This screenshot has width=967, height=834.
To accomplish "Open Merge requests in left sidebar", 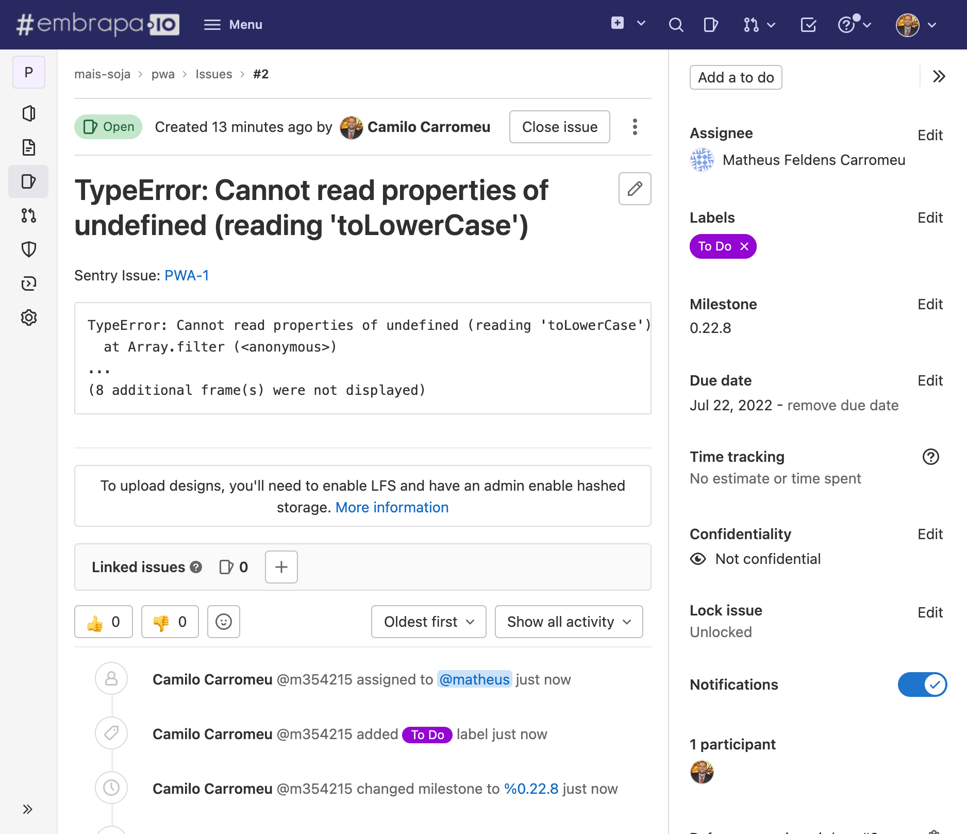I will 29,215.
